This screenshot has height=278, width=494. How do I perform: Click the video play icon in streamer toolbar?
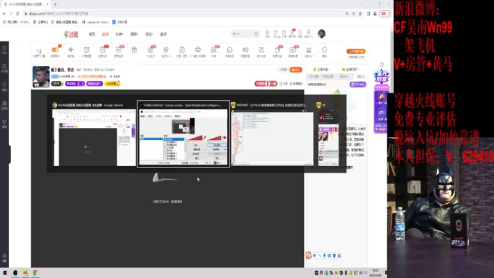[293, 50]
